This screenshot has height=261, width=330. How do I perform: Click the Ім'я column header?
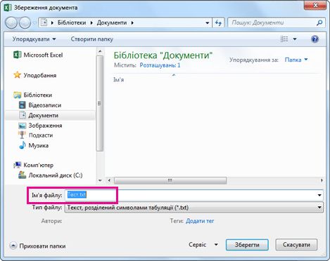[x=119, y=80]
